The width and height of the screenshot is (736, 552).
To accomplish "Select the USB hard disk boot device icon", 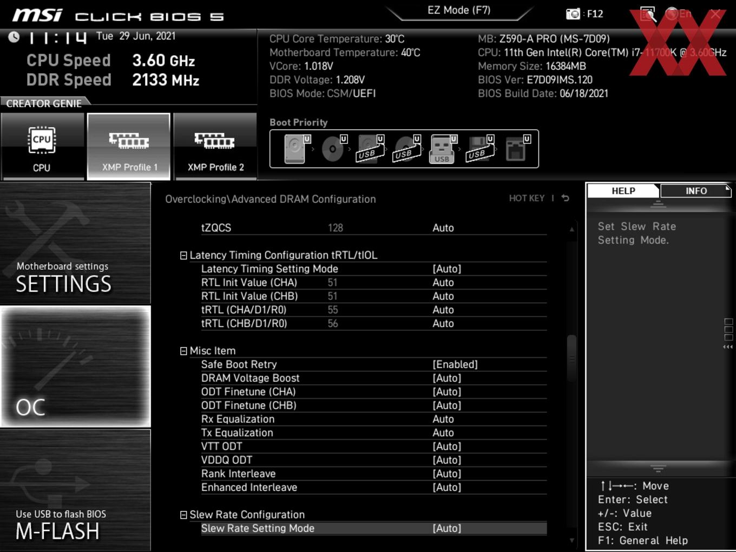I will click(370, 149).
